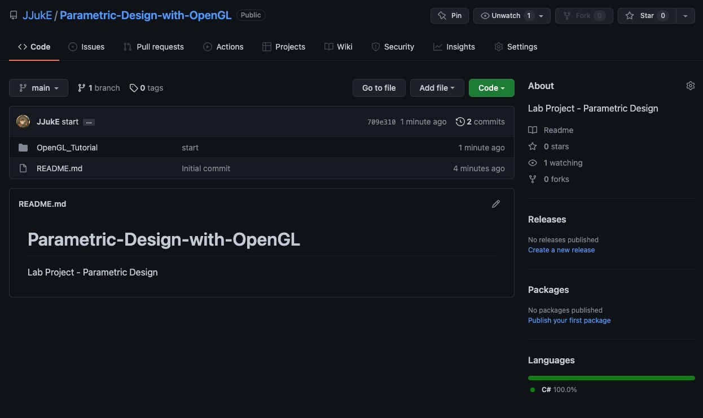The width and height of the screenshot is (703, 418).
Task: Click the C# 100.0% language entry
Action: coord(553,390)
